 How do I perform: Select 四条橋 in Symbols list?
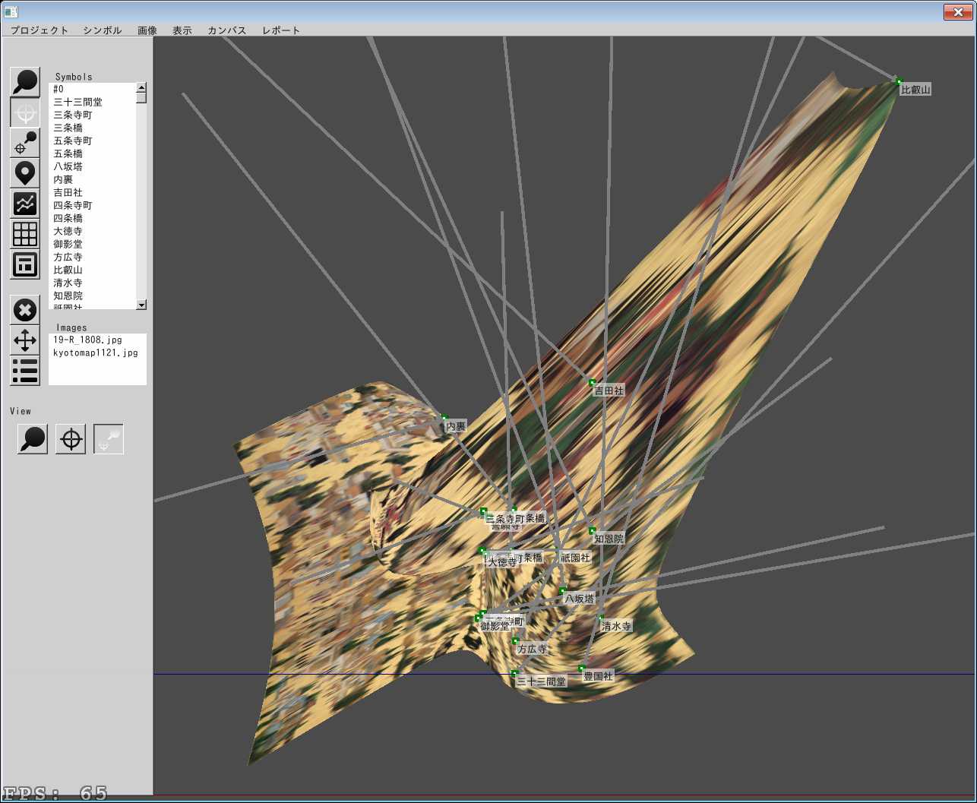pos(68,218)
